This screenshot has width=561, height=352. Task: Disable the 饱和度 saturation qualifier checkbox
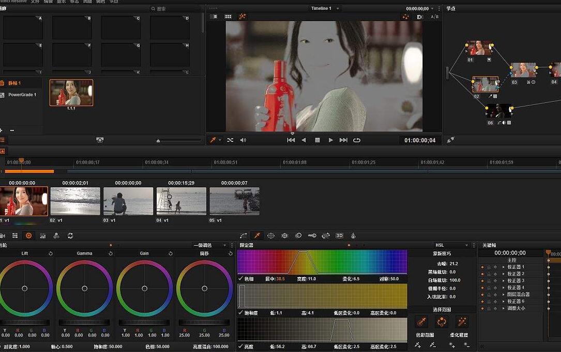(x=240, y=313)
